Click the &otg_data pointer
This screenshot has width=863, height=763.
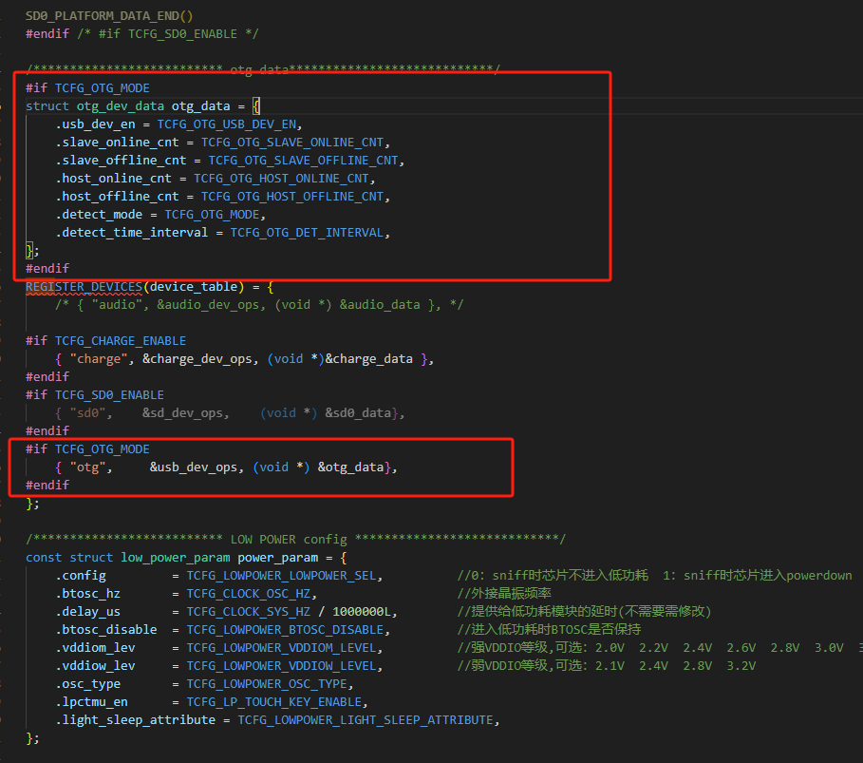pyautogui.click(x=350, y=467)
